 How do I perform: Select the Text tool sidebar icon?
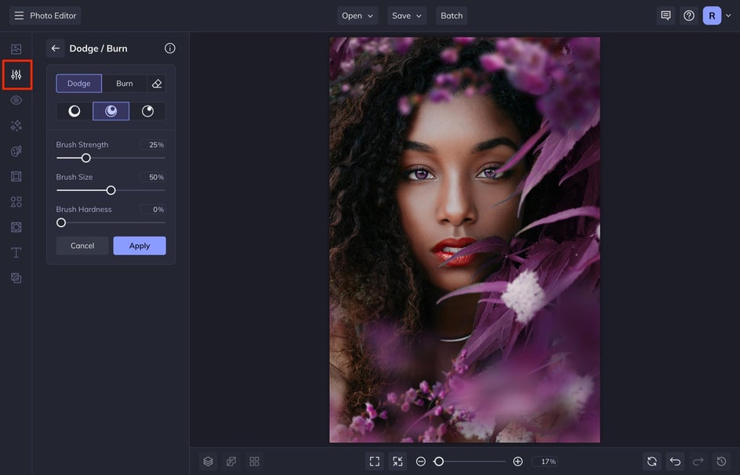(16, 253)
